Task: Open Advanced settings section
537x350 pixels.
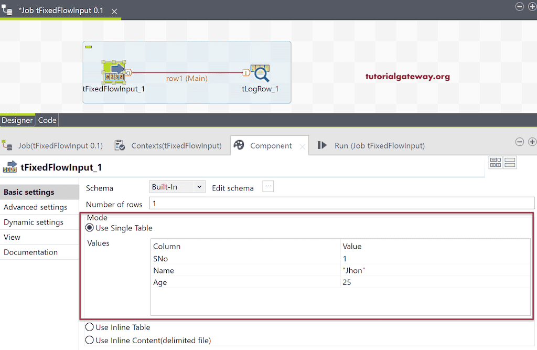Action: [39, 207]
